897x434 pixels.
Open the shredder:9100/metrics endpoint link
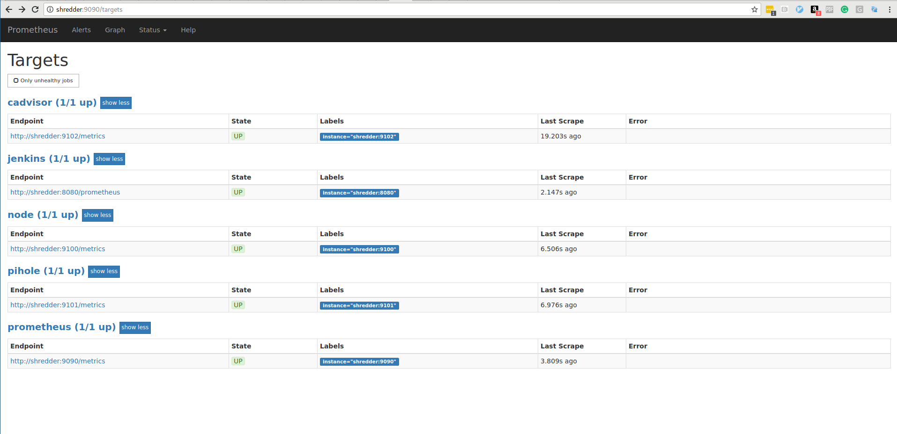tap(58, 249)
